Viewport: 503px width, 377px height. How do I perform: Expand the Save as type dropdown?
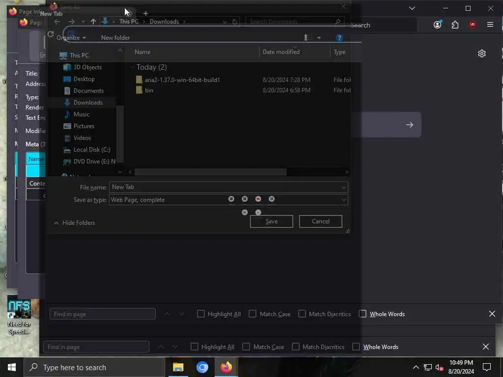pyautogui.click(x=343, y=200)
